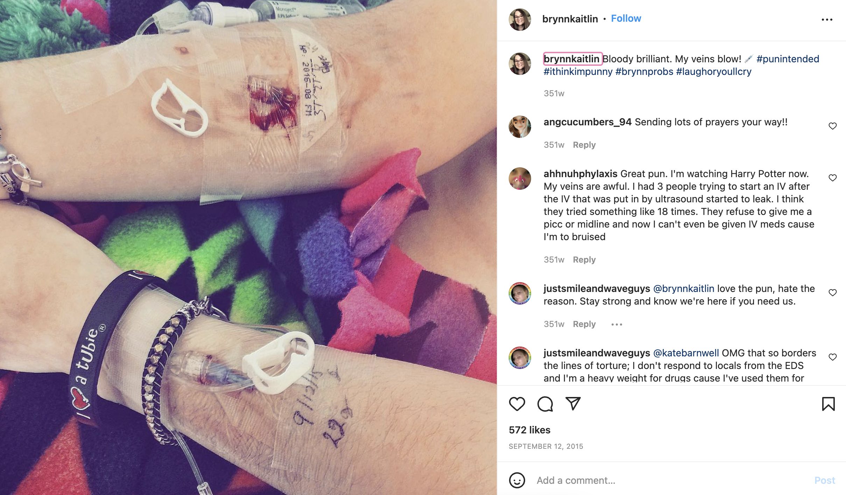Visit @katebarnwell mention link
The height and width of the screenshot is (495, 846).
pyautogui.click(x=686, y=353)
